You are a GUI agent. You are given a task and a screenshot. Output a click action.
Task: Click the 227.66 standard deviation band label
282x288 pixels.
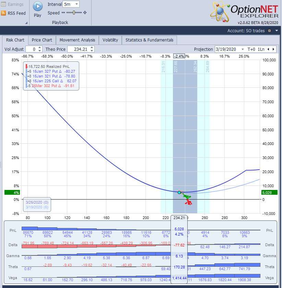(x=176, y=67)
